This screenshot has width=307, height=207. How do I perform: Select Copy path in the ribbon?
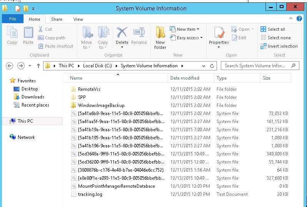pyautogui.click(x=52, y=38)
